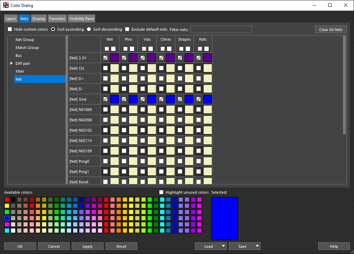Viewport: 354px width, 254px height.
Task: Open the Load dropdown arrow
Action: tap(224, 246)
